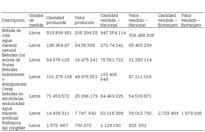The image size is (205, 132).
Task: Click the Descripción column header
Action: click(x=13, y=20)
